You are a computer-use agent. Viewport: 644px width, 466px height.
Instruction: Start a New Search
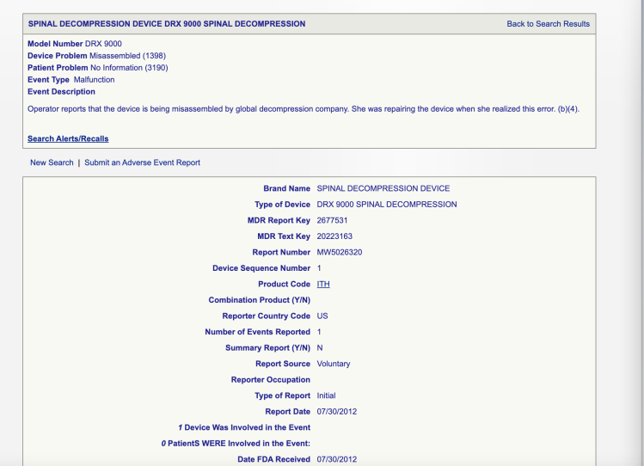[52, 162]
